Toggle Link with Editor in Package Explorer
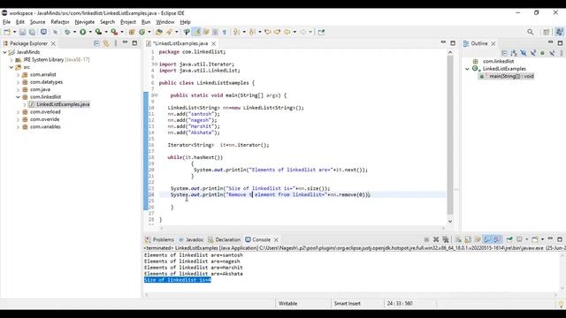Viewport: 566px width, 318px height. tap(106, 43)
